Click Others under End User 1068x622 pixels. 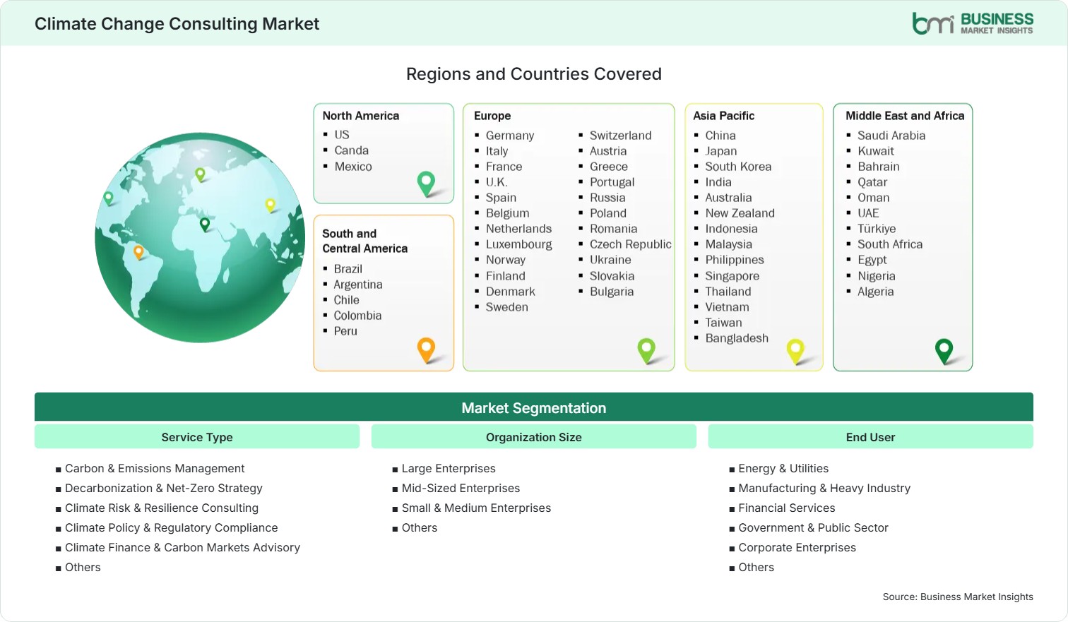[x=756, y=567]
